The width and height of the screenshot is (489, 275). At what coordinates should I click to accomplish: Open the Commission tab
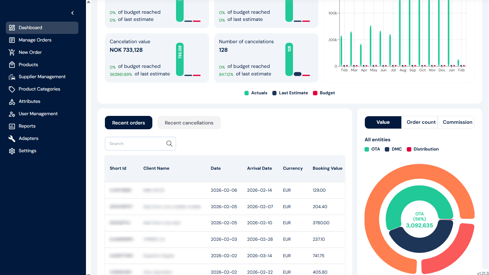point(457,122)
